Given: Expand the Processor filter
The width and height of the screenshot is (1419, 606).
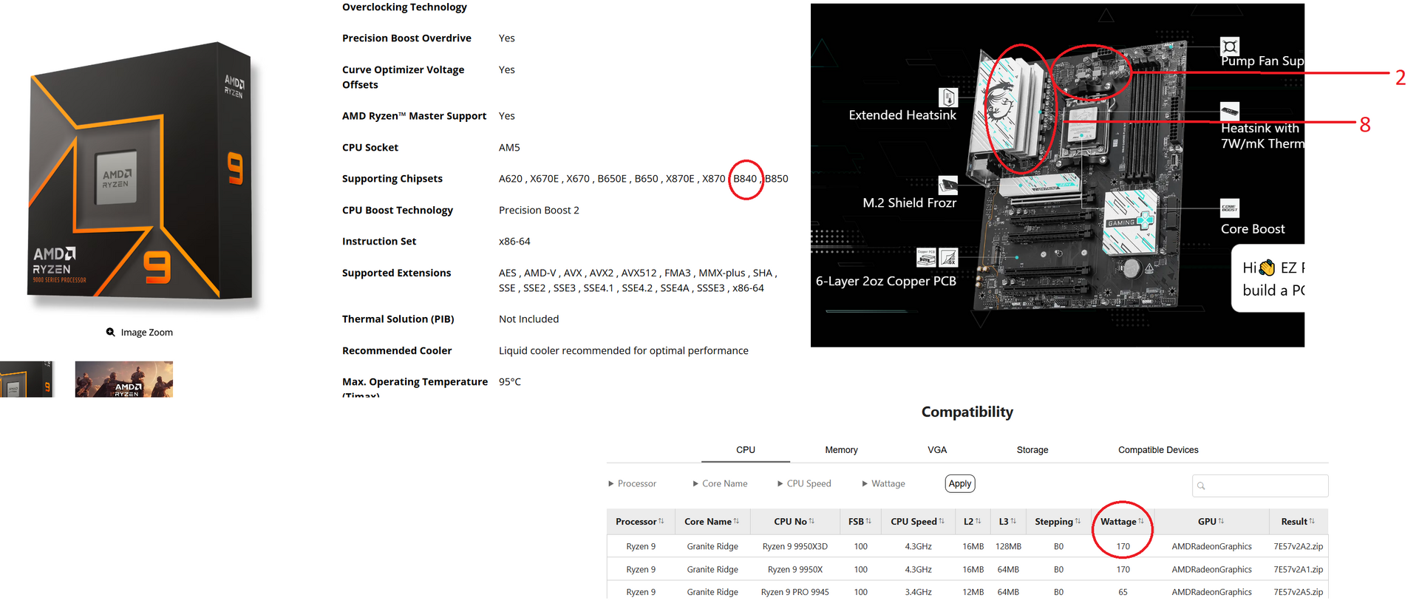Looking at the screenshot, I should (x=632, y=484).
